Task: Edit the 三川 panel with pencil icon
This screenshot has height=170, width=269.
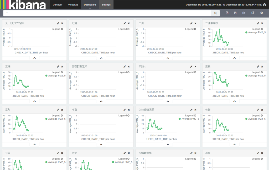Action: coord(191,23)
